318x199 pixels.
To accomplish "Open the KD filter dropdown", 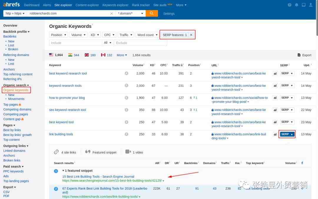I will pos(95,35).
